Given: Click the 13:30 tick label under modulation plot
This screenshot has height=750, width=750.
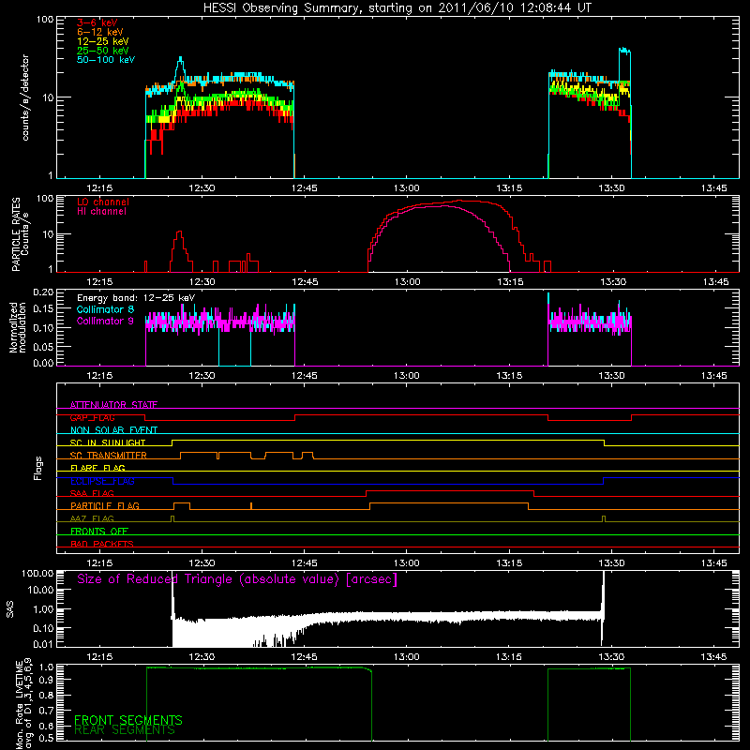Looking at the screenshot, I should click(611, 376).
